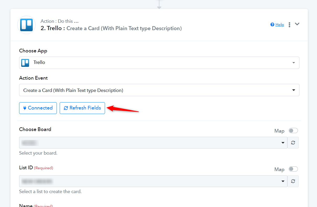The height and width of the screenshot is (207, 317).
Task: Refresh the Choose Board list icon
Action: (293, 143)
